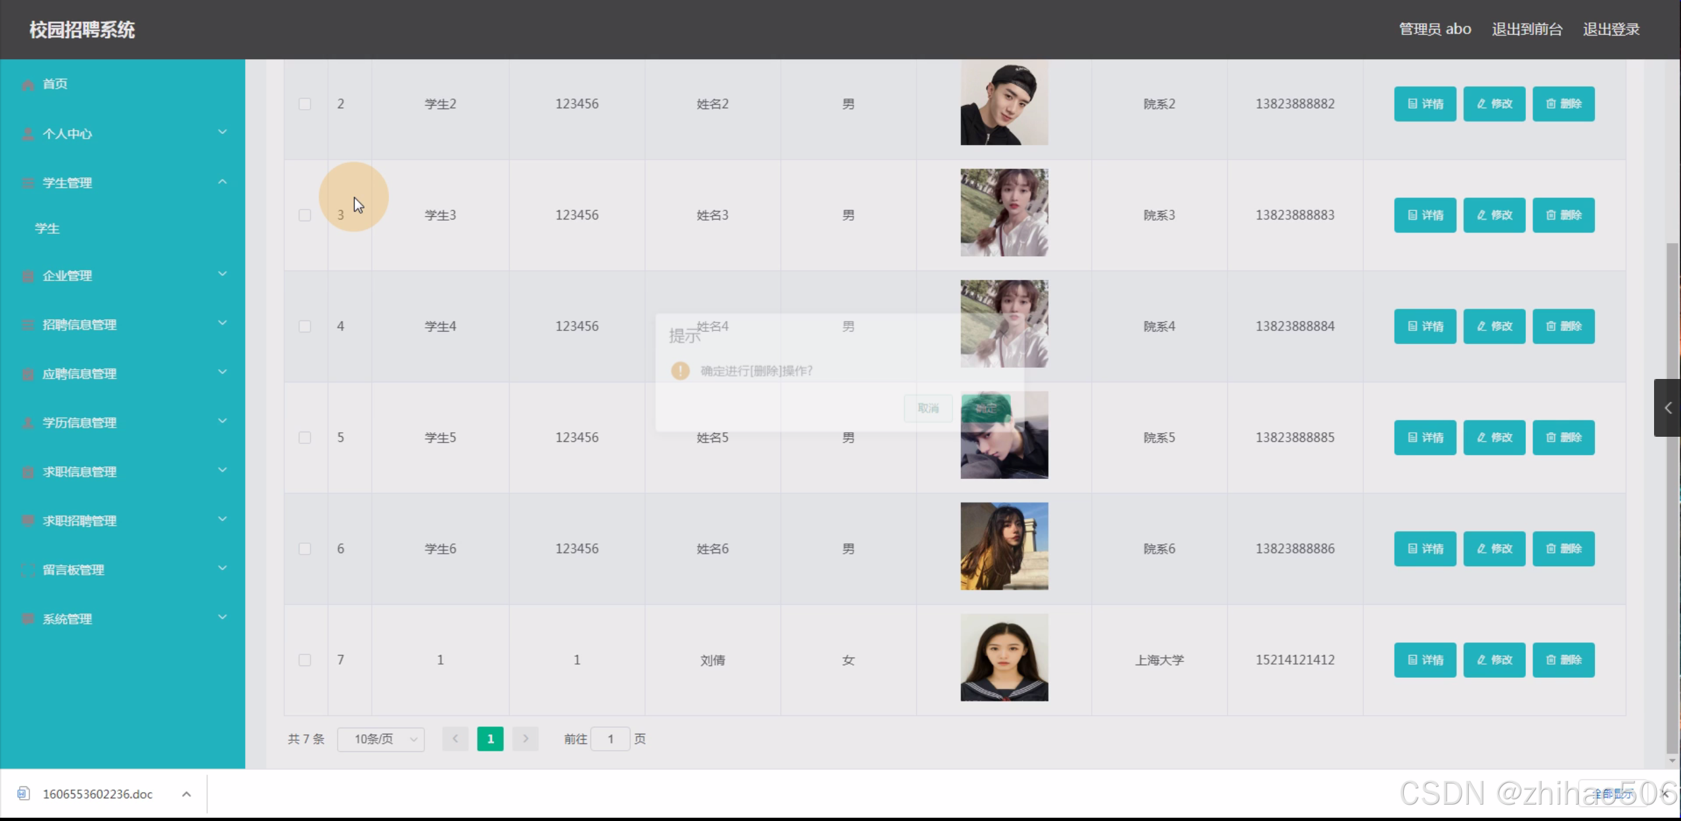Click the 修改 edit button for 学生3
The width and height of the screenshot is (1681, 821).
pos(1493,215)
